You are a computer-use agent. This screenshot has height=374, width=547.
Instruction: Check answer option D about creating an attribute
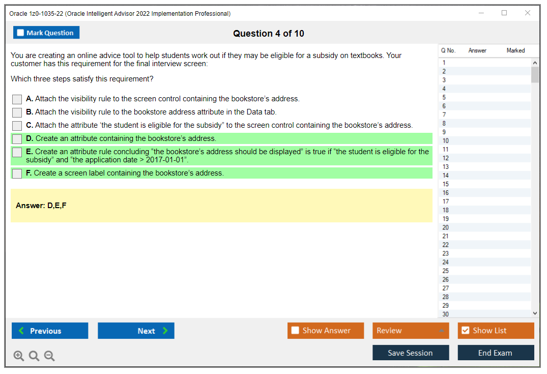coord(17,138)
